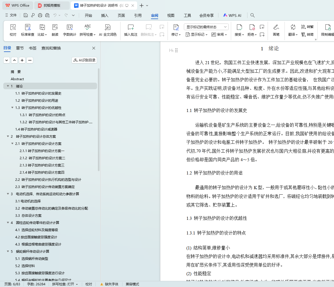The height and width of the screenshot is (287, 334).
Task: Collapse chapter 4 圆柱齿轮 node
Action: coord(8,223)
